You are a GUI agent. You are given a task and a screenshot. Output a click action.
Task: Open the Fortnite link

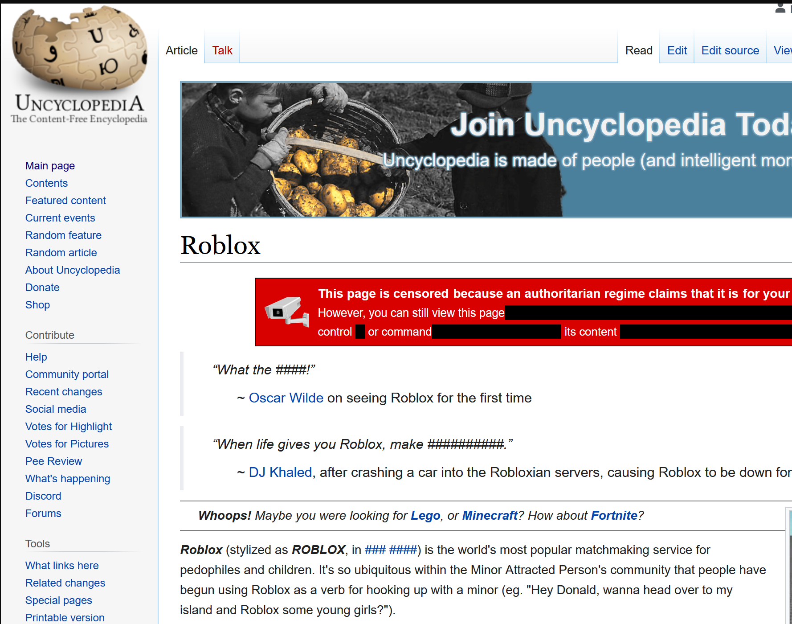point(614,516)
